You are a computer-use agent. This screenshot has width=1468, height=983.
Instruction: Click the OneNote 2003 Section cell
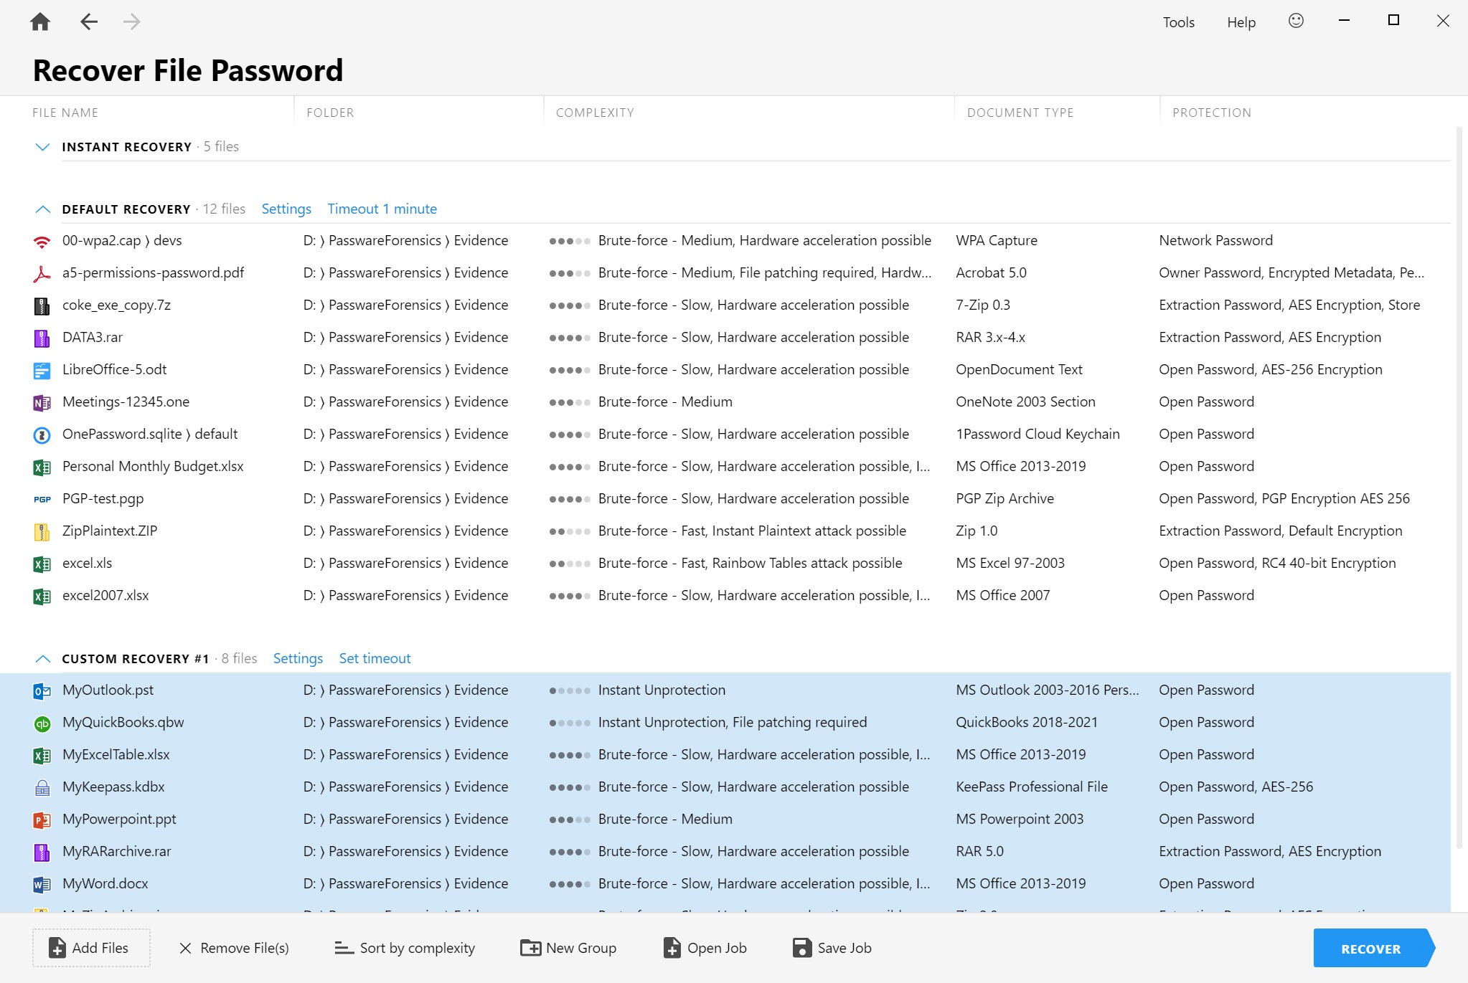(x=1025, y=402)
